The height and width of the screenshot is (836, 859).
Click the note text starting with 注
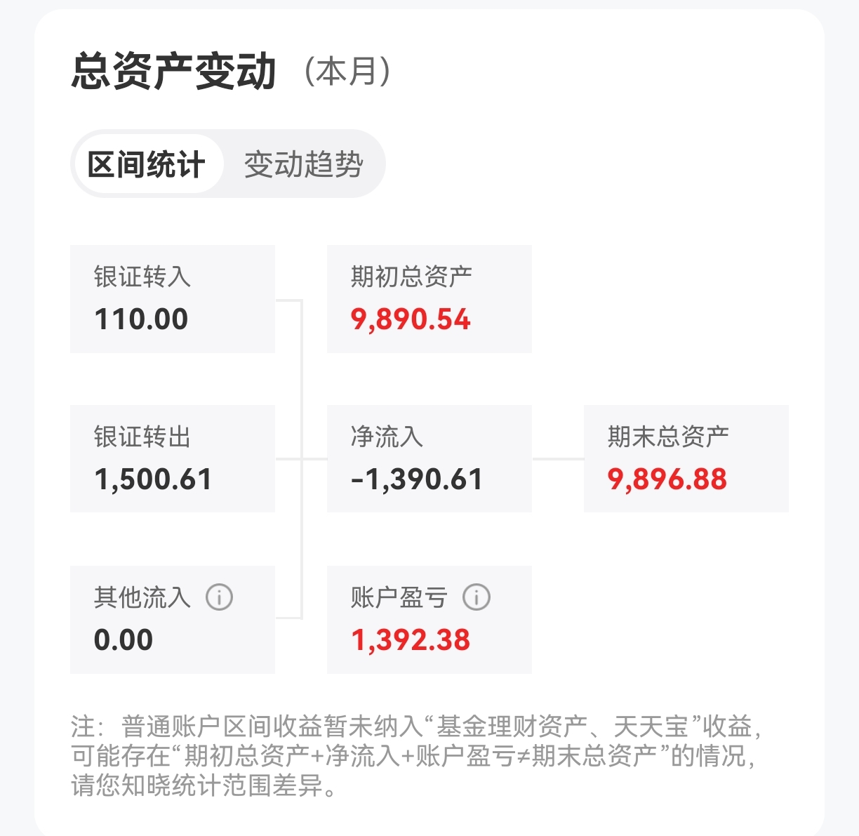click(x=417, y=756)
